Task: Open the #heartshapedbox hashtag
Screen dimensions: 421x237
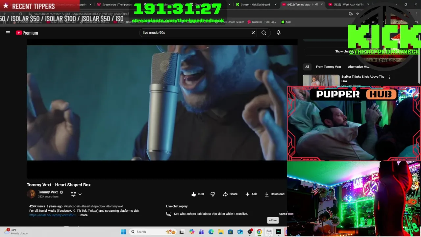Action: [93, 206]
